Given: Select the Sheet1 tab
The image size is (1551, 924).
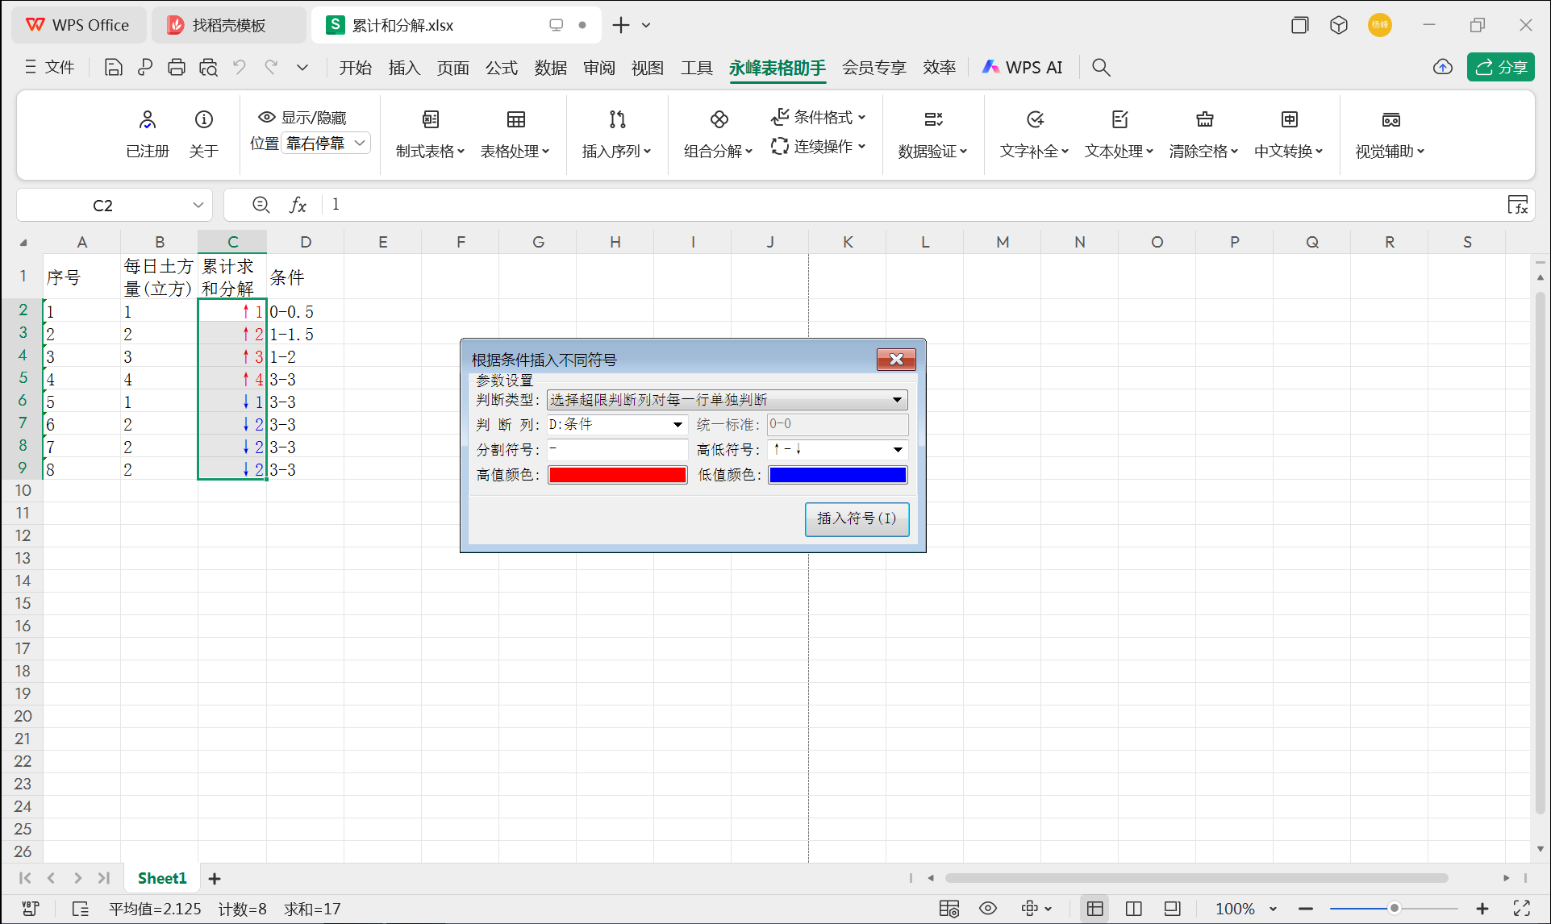Looking at the screenshot, I should [x=161, y=877].
